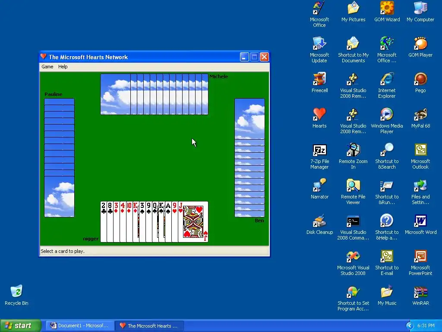This screenshot has height=332, width=442.
Task: Open My Music desktop folder
Action: point(387,295)
